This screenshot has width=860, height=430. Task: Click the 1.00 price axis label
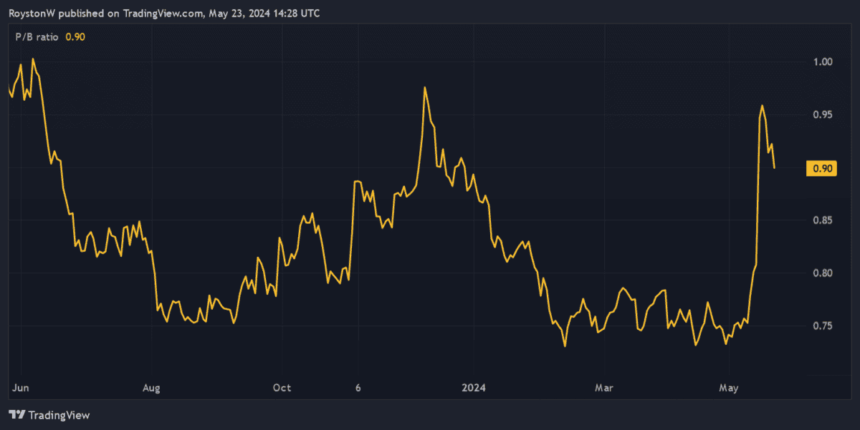tap(821, 62)
